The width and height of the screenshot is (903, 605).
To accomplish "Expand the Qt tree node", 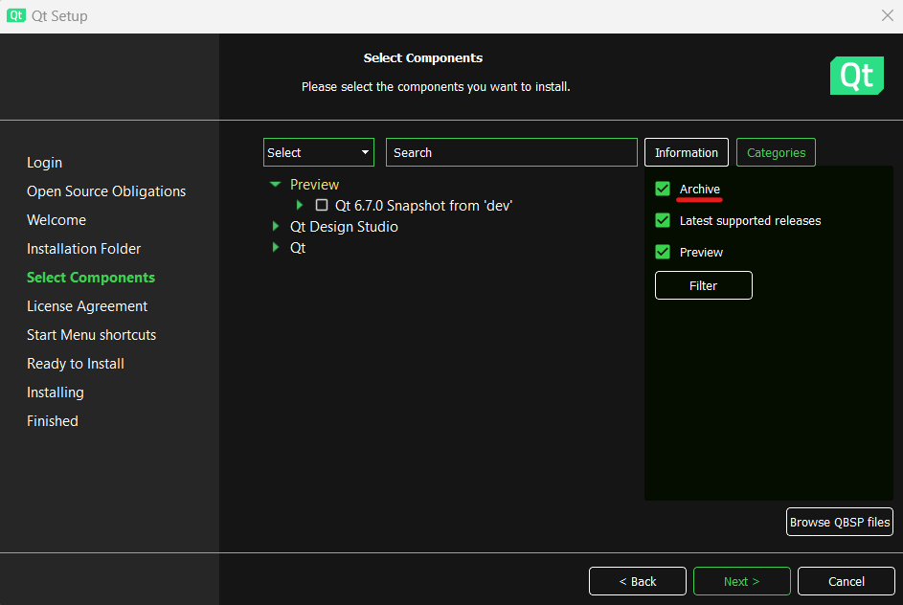I will [x=276, y=248].
